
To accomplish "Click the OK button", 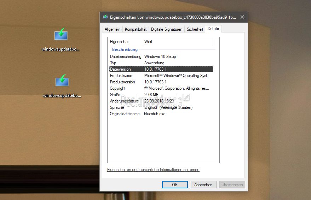I will point(175,184).
